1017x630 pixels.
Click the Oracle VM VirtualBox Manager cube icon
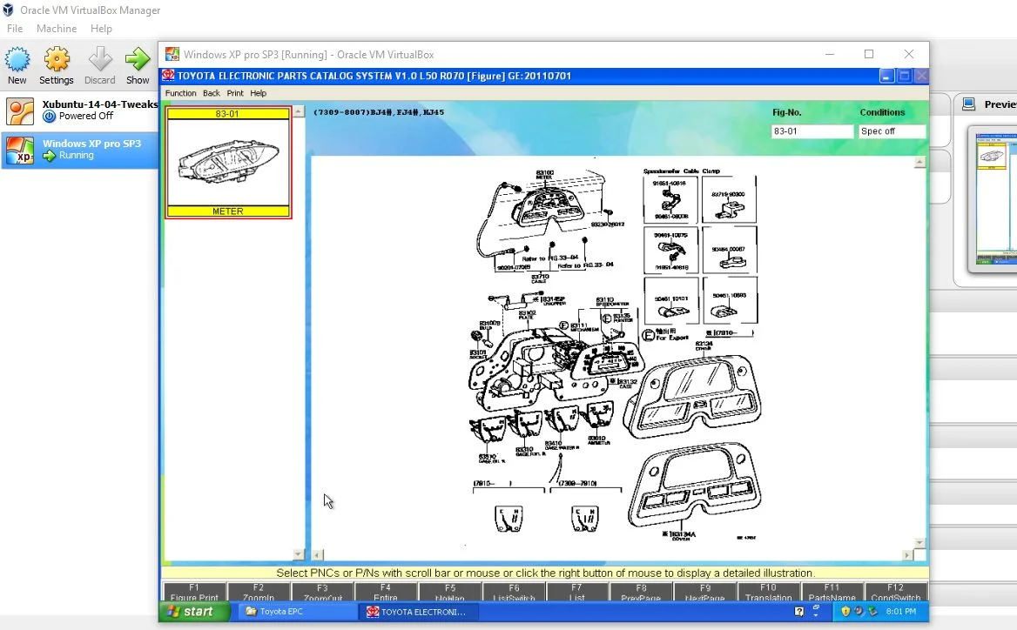pos(9,10)
